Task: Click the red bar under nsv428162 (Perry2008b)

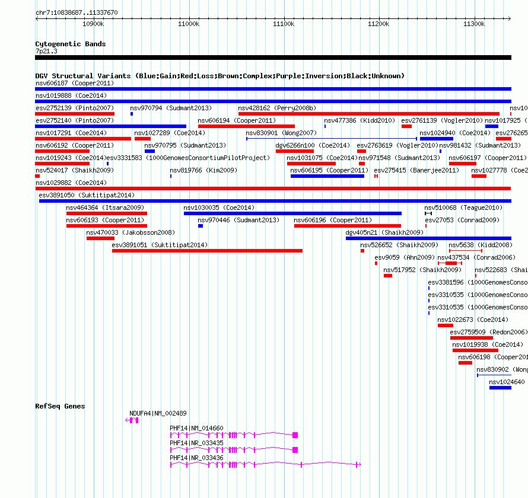Action: [369, 114]
